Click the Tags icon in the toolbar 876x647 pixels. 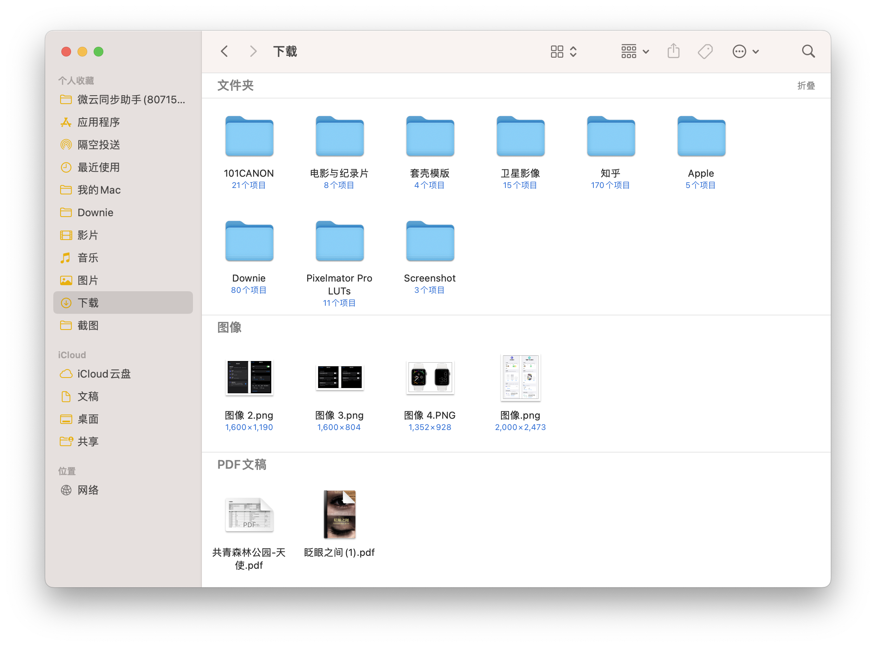click(704, 51)
